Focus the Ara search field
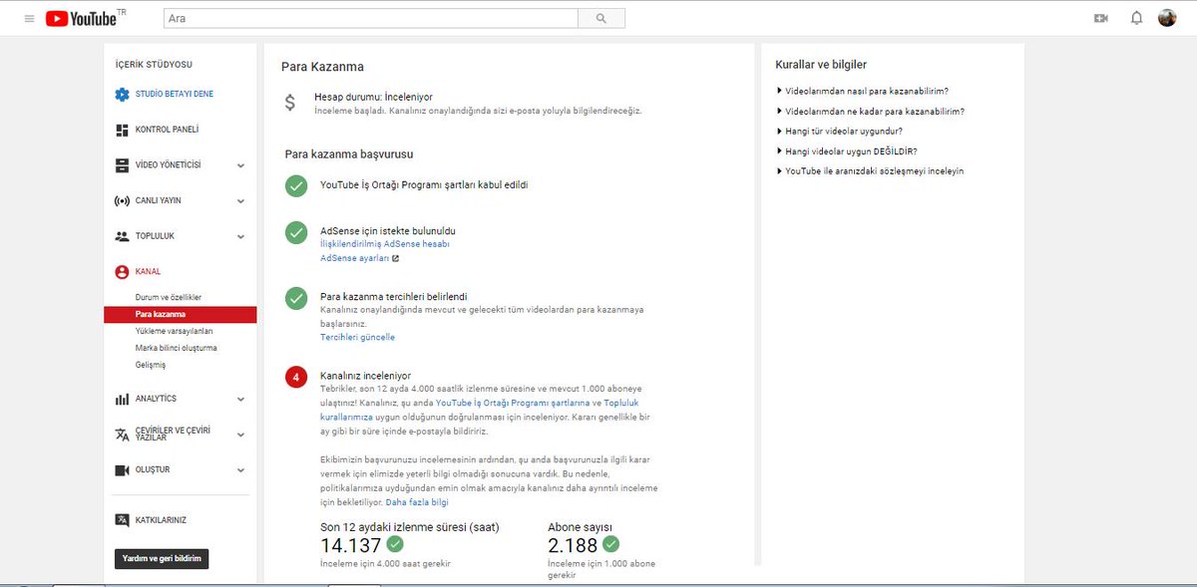The height and width of the screenshot is (587, 1197). [x=370, y=18]
